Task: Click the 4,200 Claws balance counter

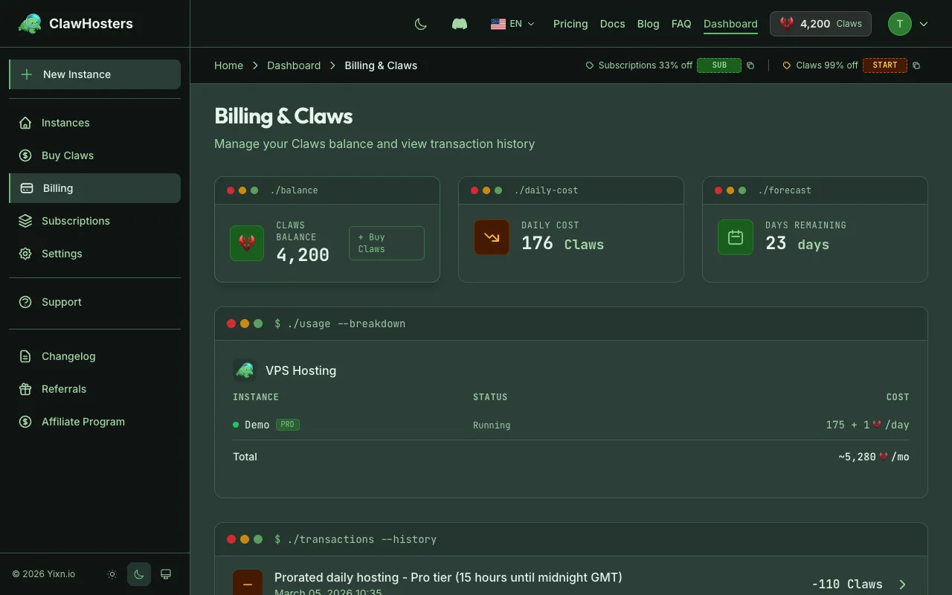Action: pyautogui.click(x=820, y=23)
